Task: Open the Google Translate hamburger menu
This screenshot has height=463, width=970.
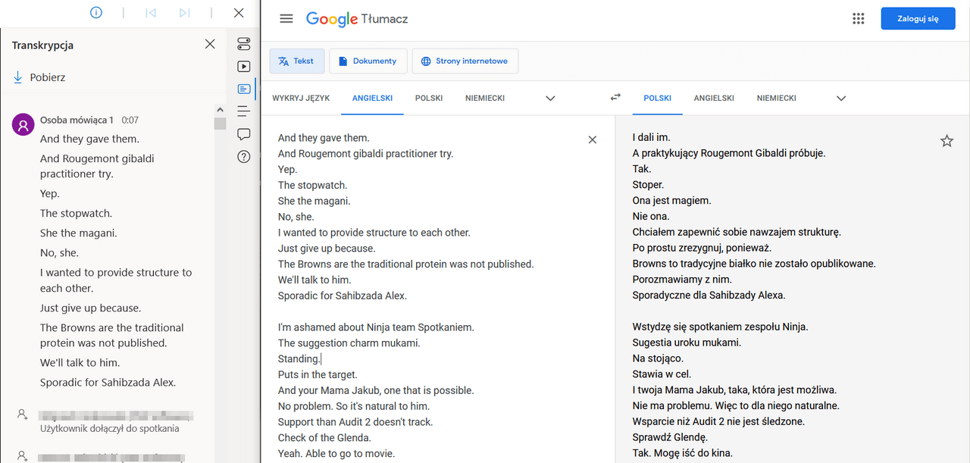Action: pos(286,19)
